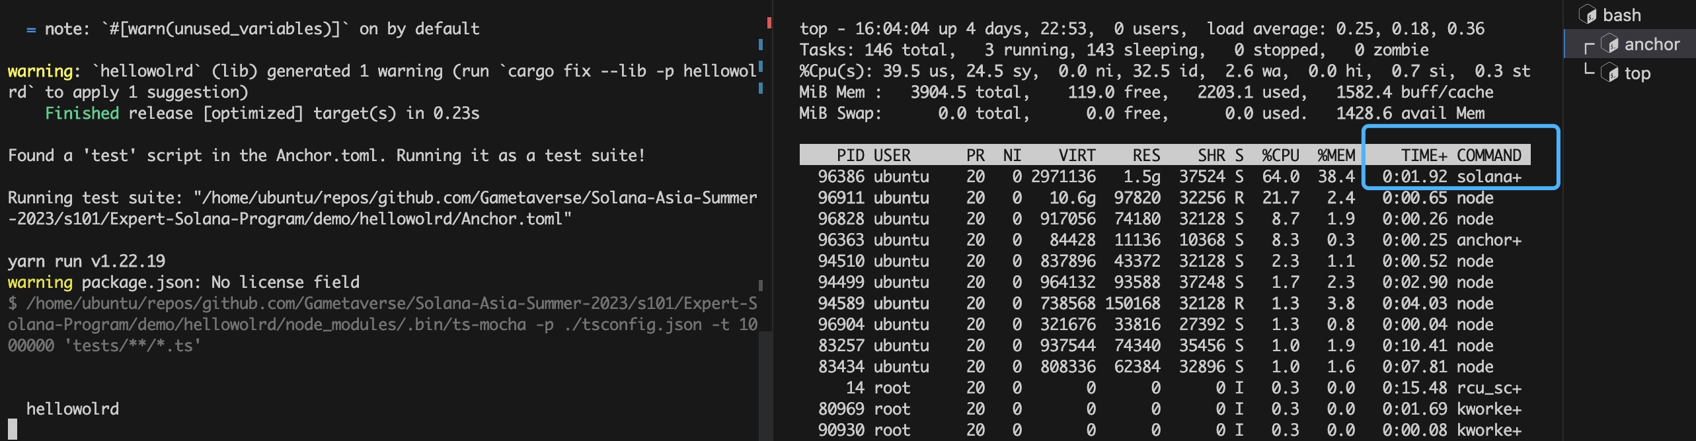Viewport: 1696px width, 441px height.
Task: Click the anchor terminal icon
Action: (1609, 44)
